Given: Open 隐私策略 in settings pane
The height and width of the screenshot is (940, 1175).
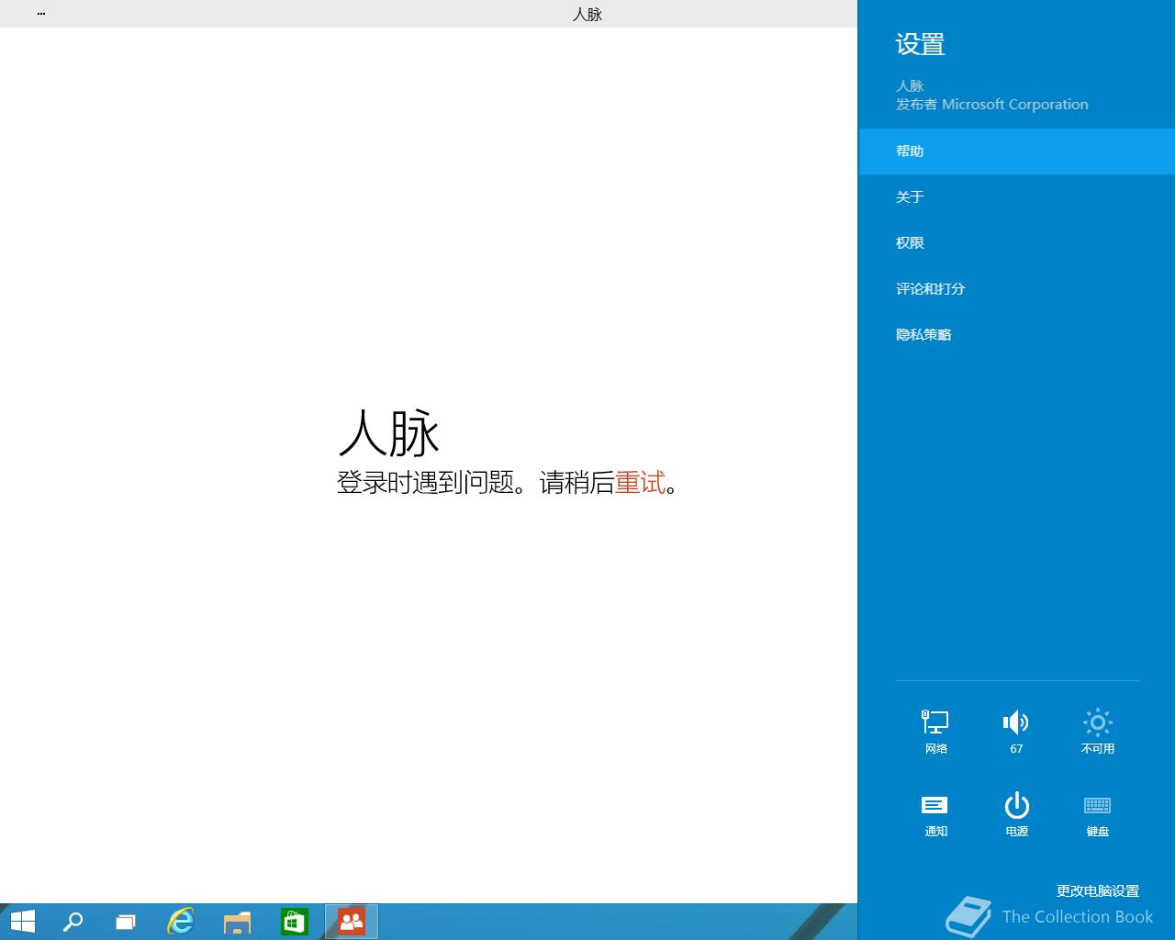Looking at the screenshot, I should point(1016,335).
